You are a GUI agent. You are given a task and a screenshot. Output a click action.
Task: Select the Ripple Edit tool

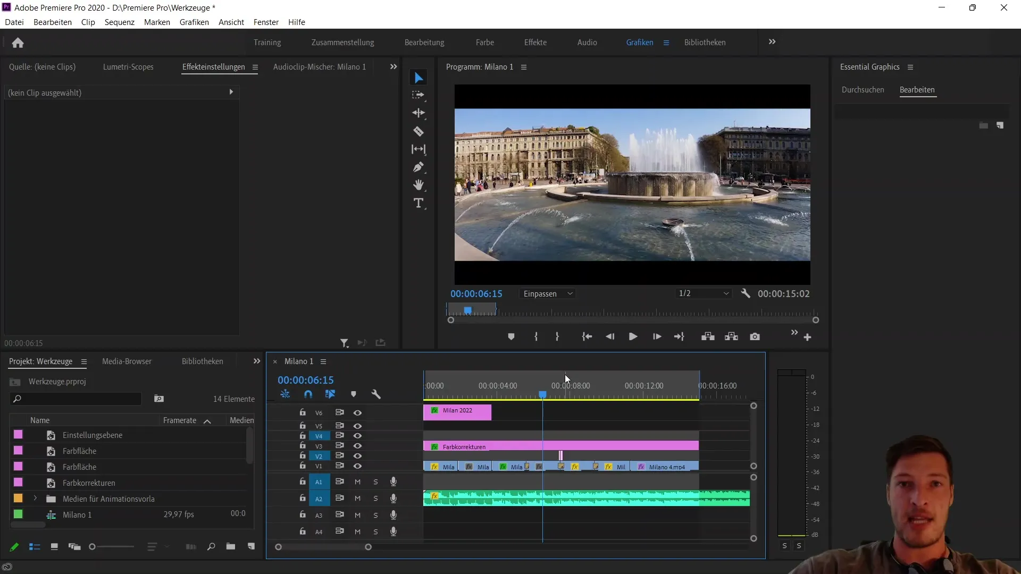[419, 113]
